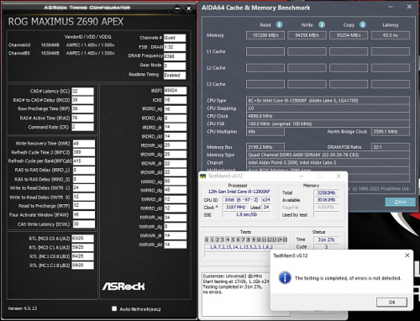This screenshot has height=321, width=420.
Task: Click the RTL (MC1 C1 B1/B2) field
Action: [82, 266]
